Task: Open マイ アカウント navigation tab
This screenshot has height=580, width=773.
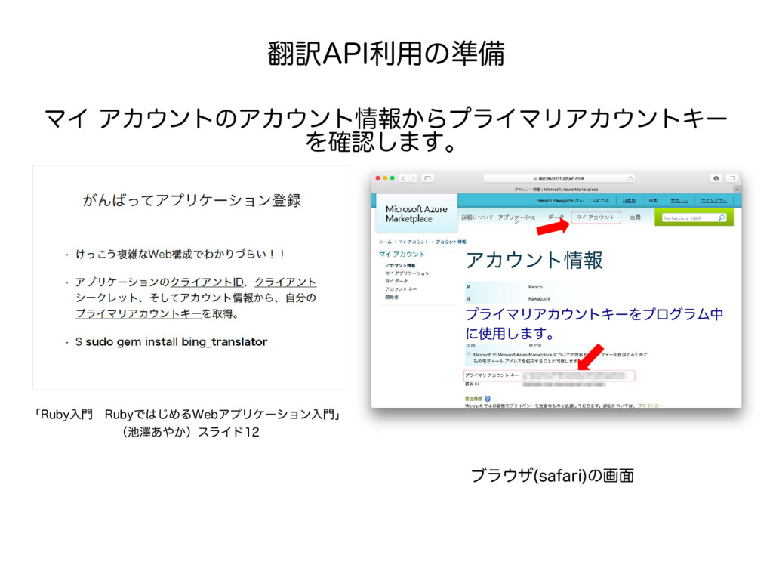Action: pos(596,217)
